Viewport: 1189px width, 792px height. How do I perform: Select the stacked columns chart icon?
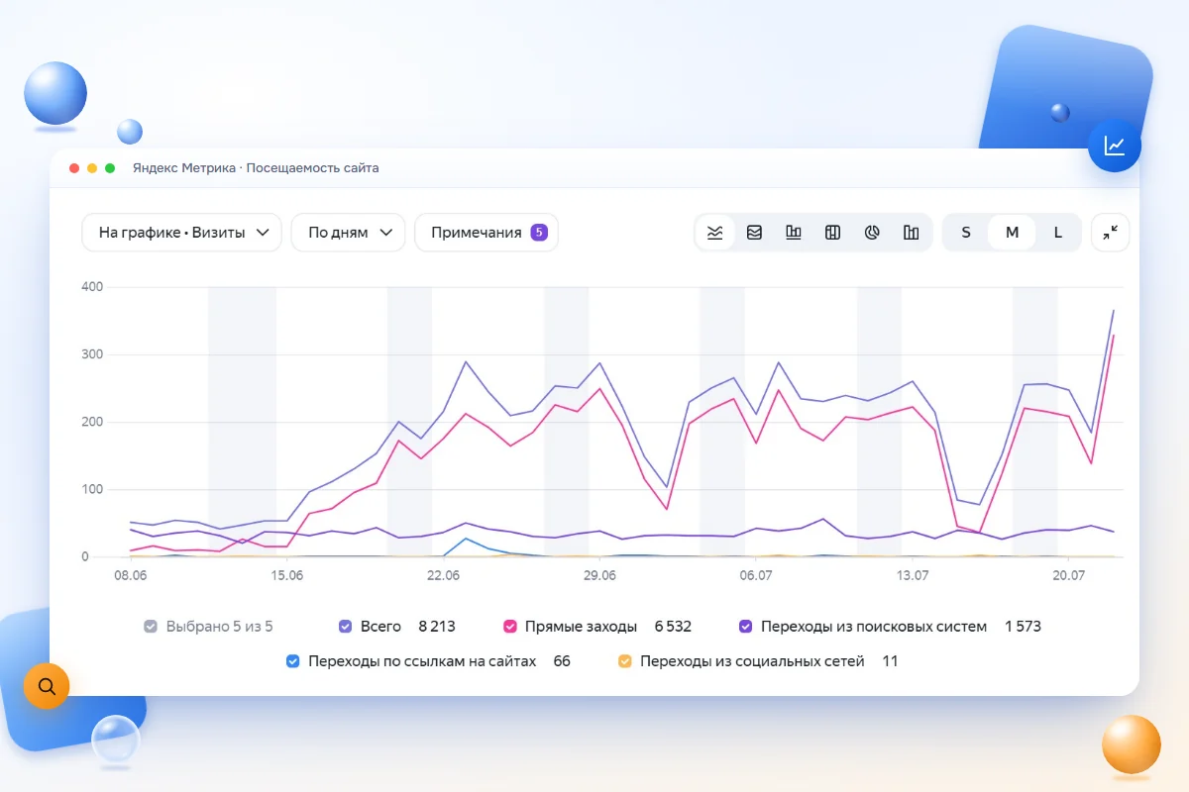pyautogui.click(x=832, y=233)
